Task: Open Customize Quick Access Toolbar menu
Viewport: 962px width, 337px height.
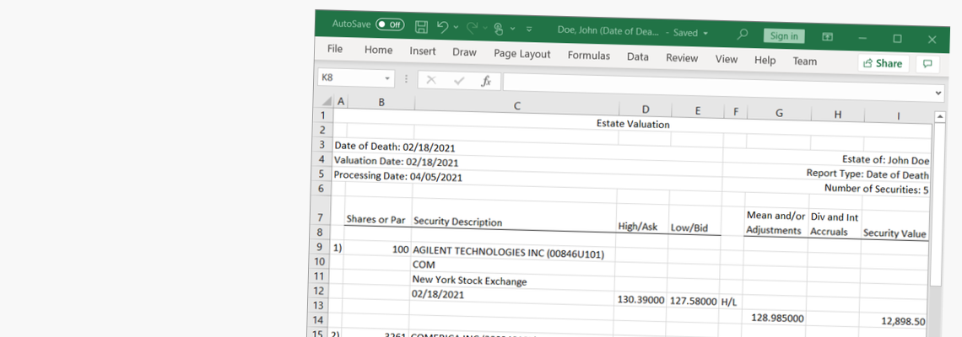Action: pyautogui.click(x=529, y=29)
